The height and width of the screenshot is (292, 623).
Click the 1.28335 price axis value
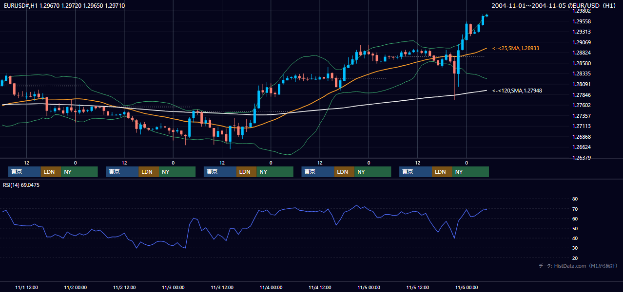tap(582, 73)
